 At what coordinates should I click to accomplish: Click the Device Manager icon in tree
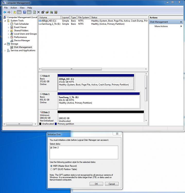click(x=12, y=40)
